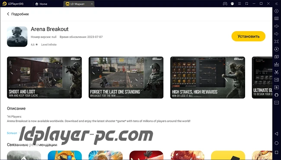The height and width of the screenshot is (160, 281).
Task: Open the multi-instance manager icon
Action: (x=277, y=56)
